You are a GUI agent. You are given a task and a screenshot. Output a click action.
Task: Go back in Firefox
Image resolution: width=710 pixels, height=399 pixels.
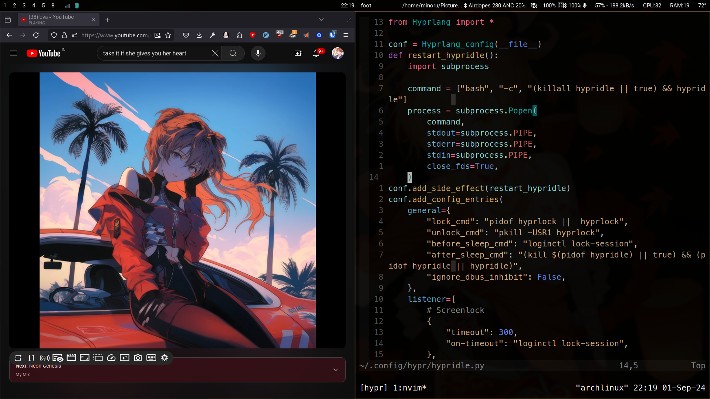(x=9, y=35)
